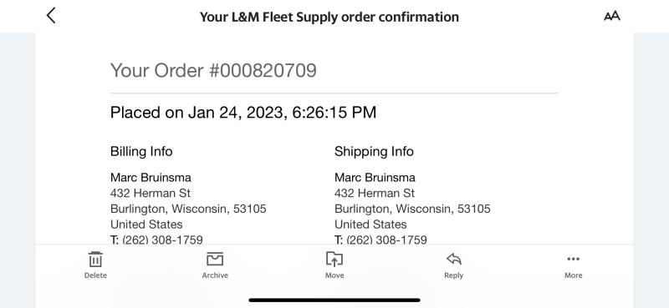Tap the billing phone number (262) 308-1759
Viewport: 669px width, 308px height.
162,240
